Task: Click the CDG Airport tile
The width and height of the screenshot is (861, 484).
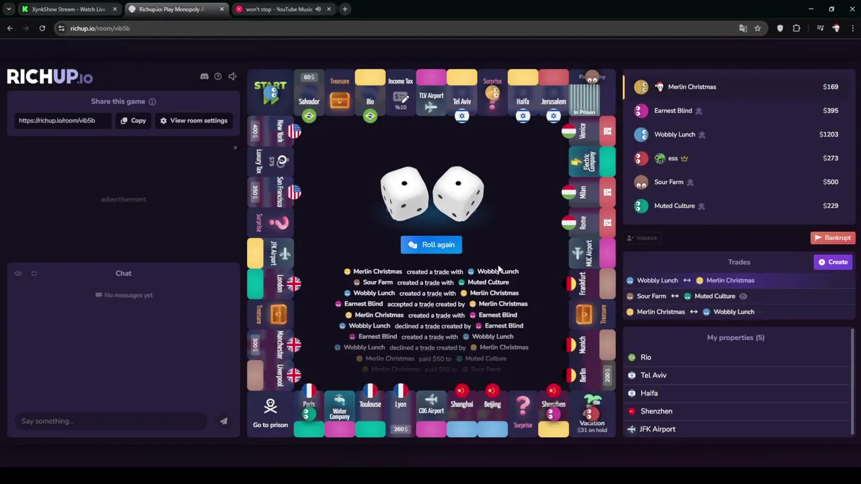Action: [431, 413]
